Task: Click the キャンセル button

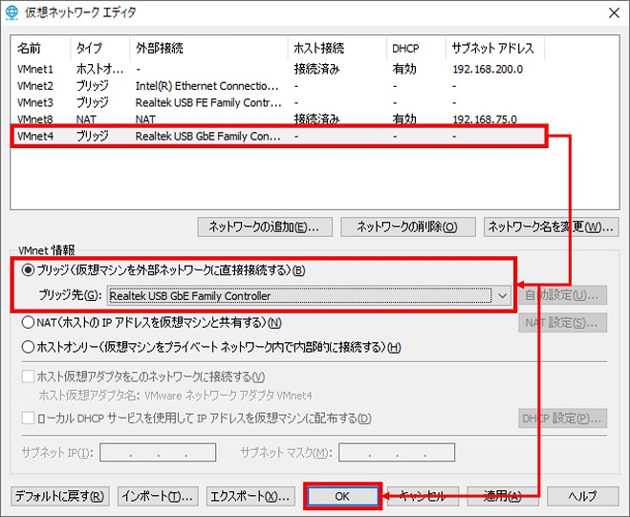Action: click(x=422, y=497)
